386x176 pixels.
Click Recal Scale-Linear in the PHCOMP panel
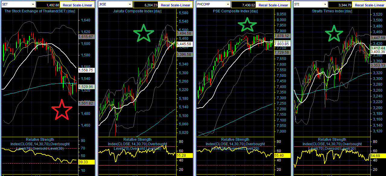(273, 5)
